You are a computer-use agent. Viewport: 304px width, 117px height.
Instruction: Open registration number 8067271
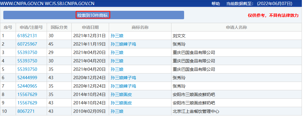point(26,111)
